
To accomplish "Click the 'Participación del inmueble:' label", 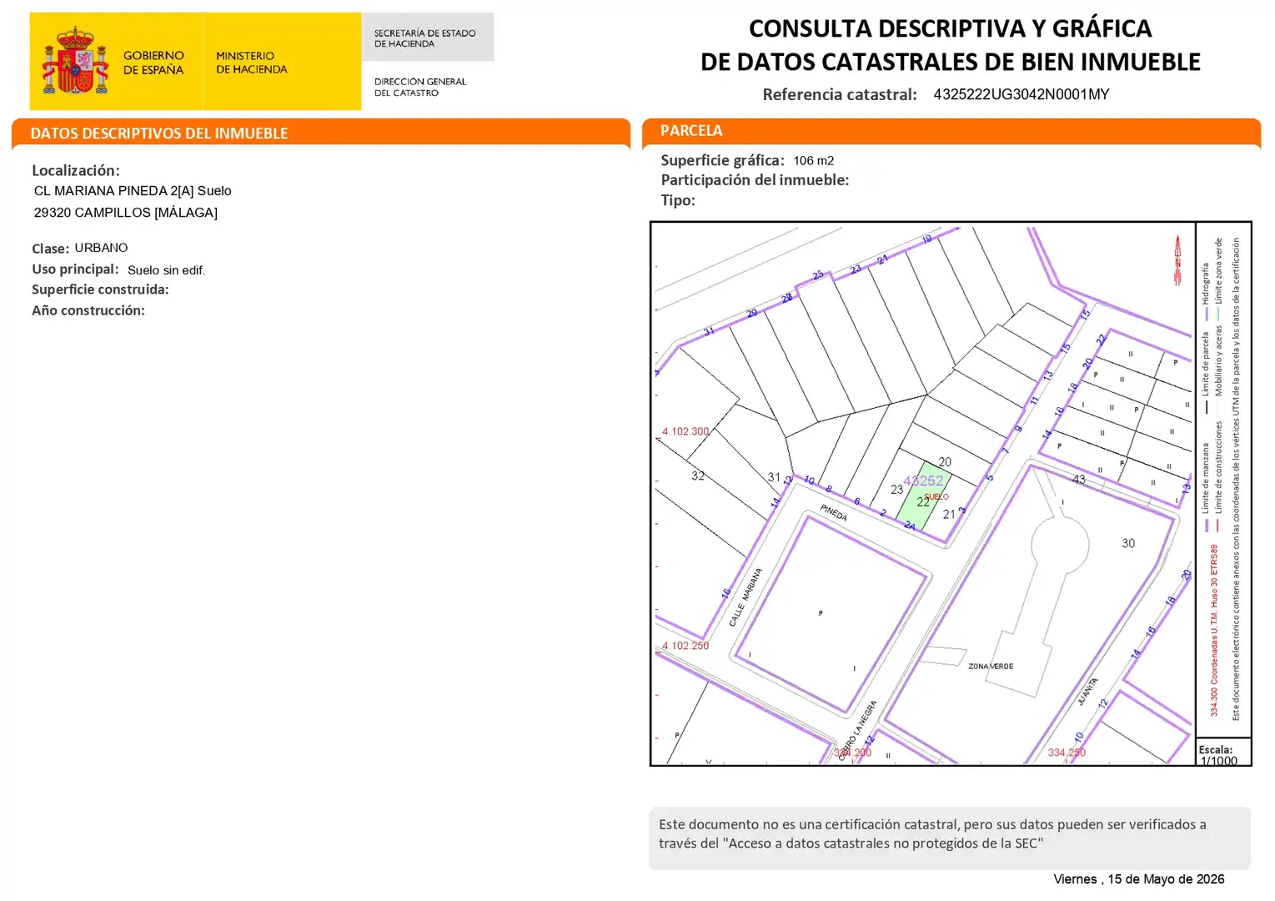I will [755, 180].
